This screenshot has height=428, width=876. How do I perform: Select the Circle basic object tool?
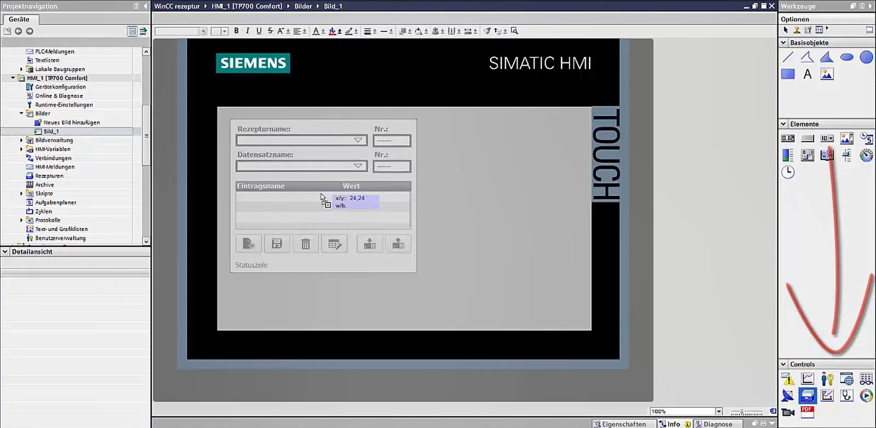pos(866,57)
